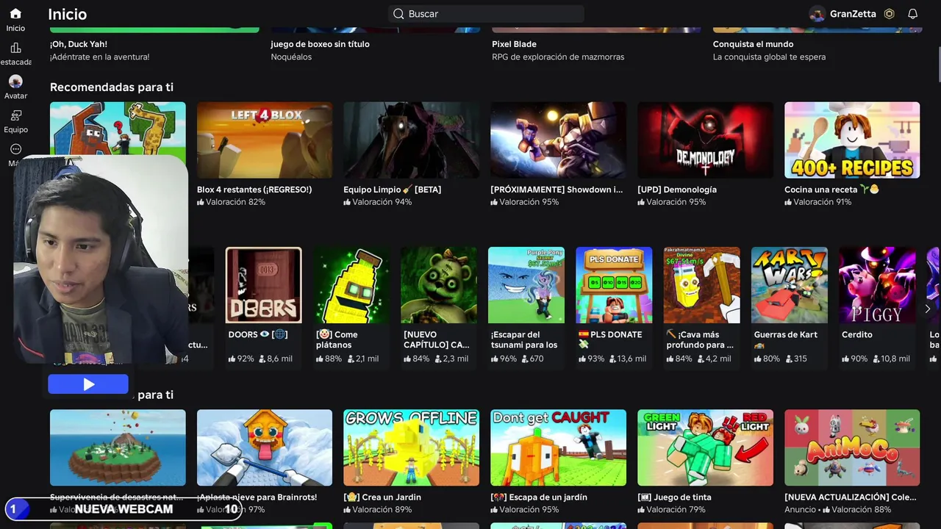The width and height of the screenshot is (941, 529).
Task: Click the blue play button under webcam
Action: click(x=88, y=384)
